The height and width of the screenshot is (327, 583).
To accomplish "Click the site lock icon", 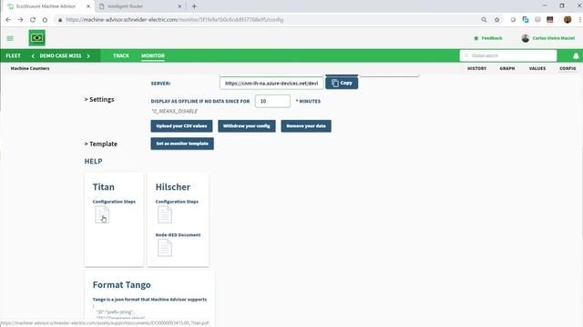I will [x=60, y=20].
